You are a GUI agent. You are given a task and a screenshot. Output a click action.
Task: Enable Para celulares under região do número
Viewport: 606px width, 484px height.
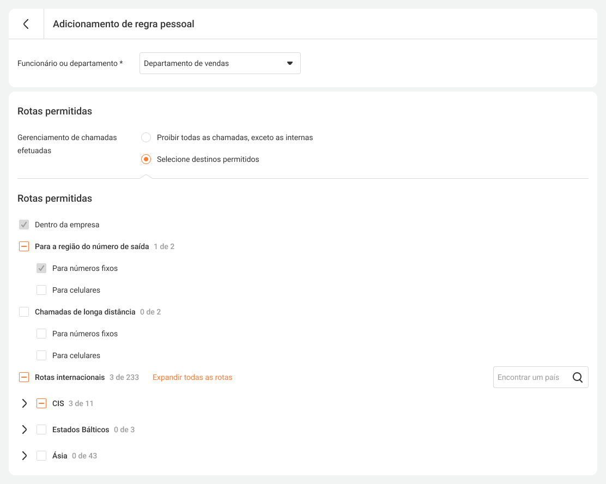41,290
